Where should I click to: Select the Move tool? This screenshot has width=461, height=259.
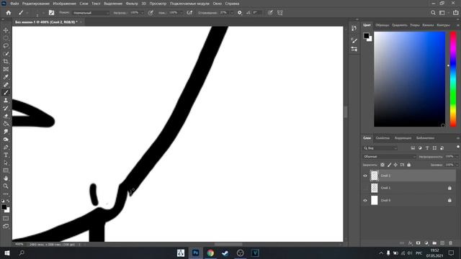[x=6, y=30]
